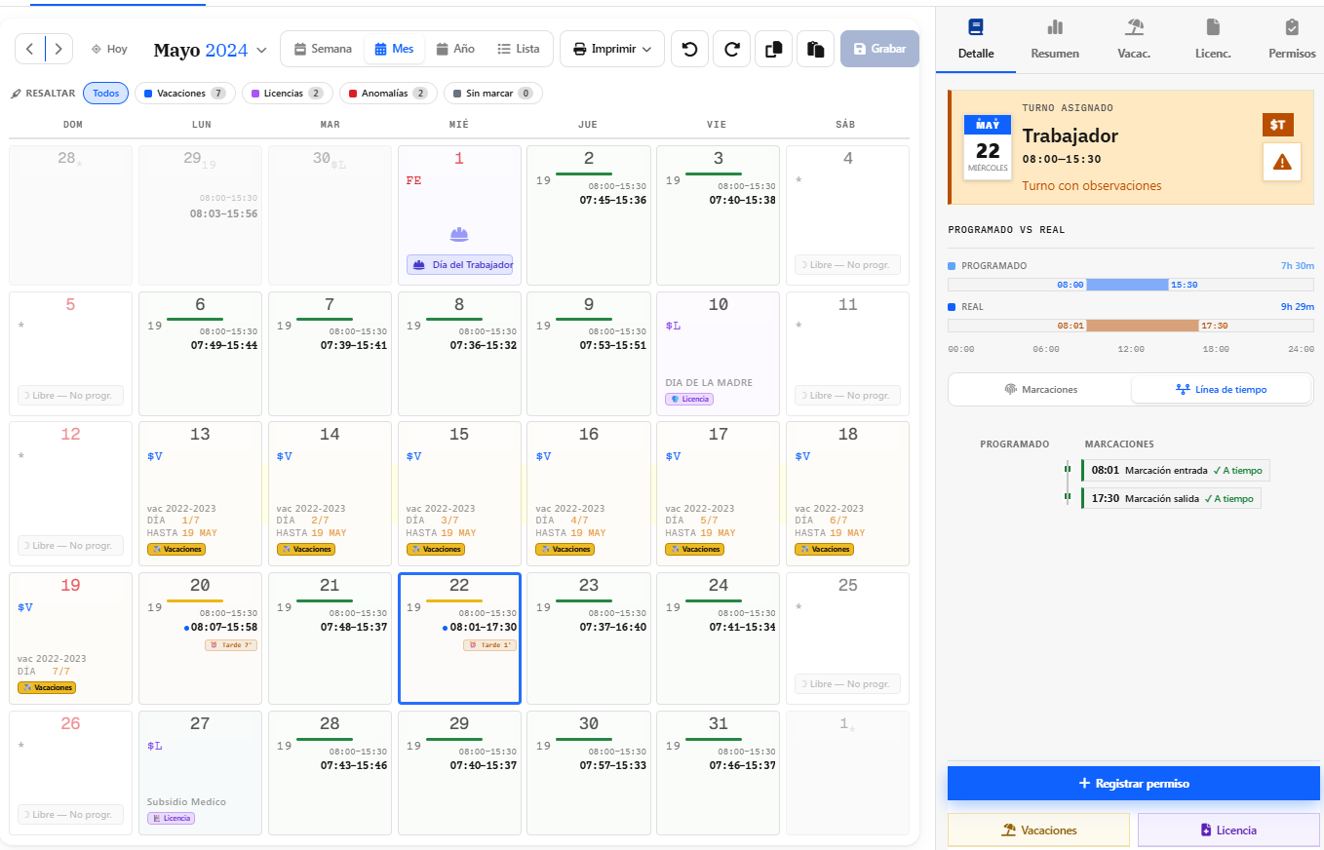The height and width of the screenshot is (850, 1324).
Task: Select the May 20 day cell
Action: pos(200,638)
